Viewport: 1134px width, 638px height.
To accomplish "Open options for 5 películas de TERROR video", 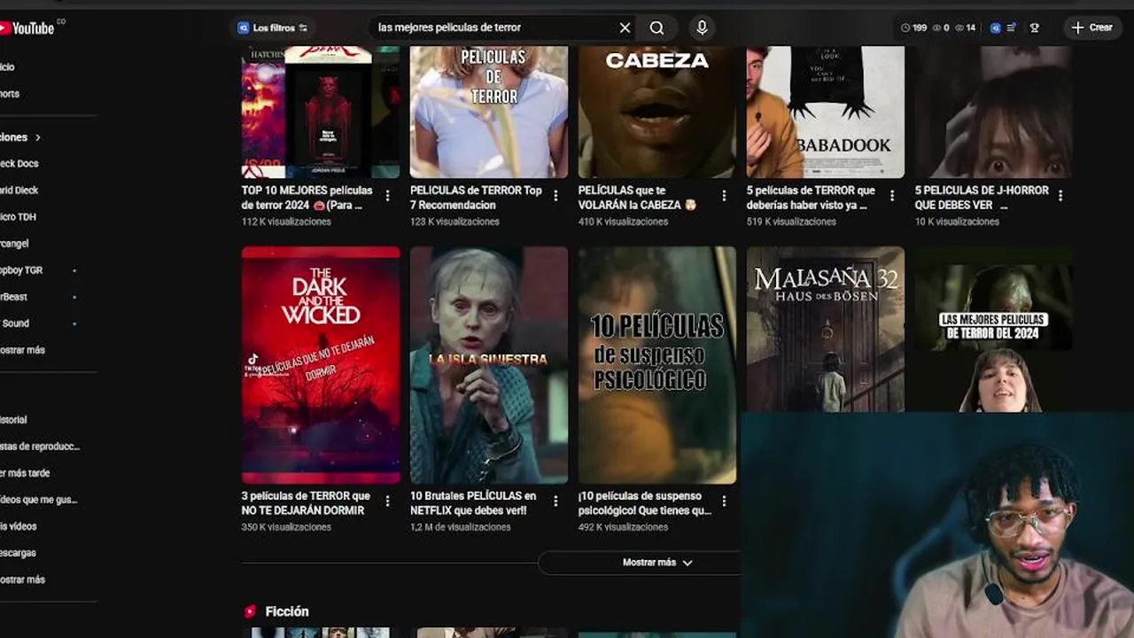I will pos(892,196).
